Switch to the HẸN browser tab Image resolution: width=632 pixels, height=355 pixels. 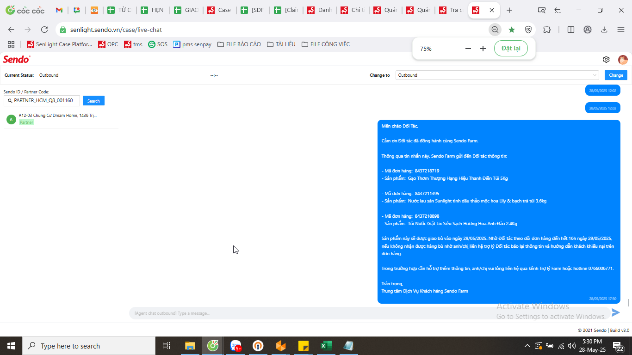pyautogui.click(x=152, y=10)
